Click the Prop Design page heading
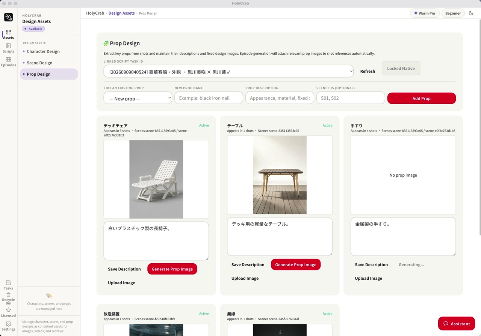This screenshot has height=336, width=481. [125, 43]
